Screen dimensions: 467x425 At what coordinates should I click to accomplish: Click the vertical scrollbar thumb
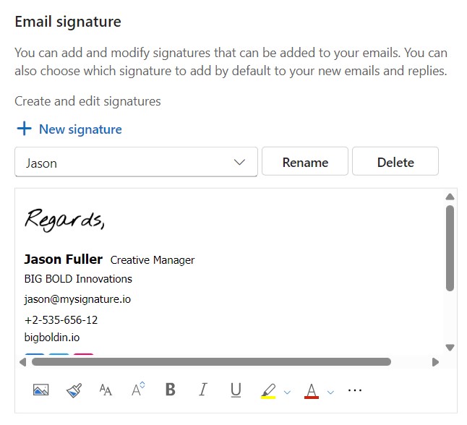pyautogui.click(x=450, y=248)
